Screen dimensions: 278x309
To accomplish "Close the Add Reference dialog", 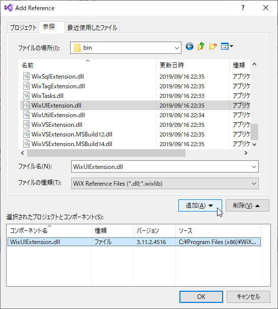I will [x=266, y=8].
